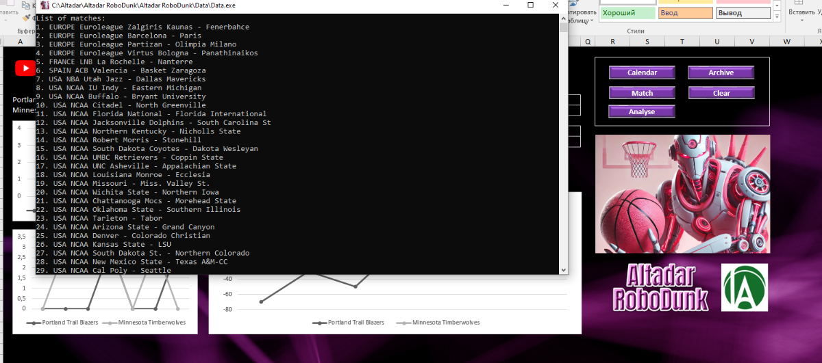Click the robot basketball image
822x363 pixels.
pyautogui.click(x=682, y=193)
